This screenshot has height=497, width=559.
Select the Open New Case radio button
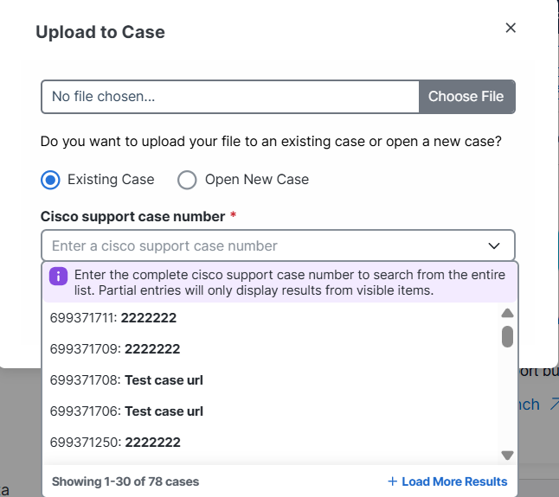click(x=187, y=180)
